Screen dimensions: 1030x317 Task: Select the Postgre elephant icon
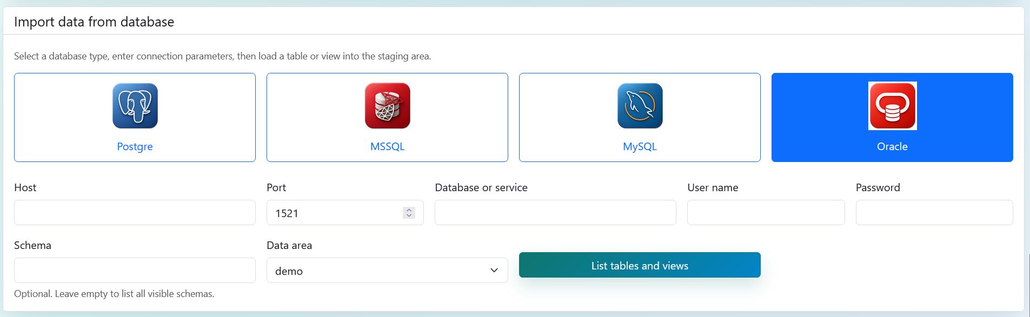[x=135, y=106]
